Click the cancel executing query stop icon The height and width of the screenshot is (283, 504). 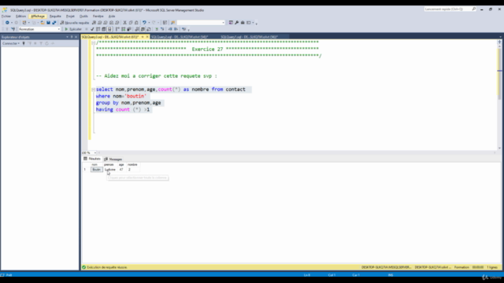point(86,29)
